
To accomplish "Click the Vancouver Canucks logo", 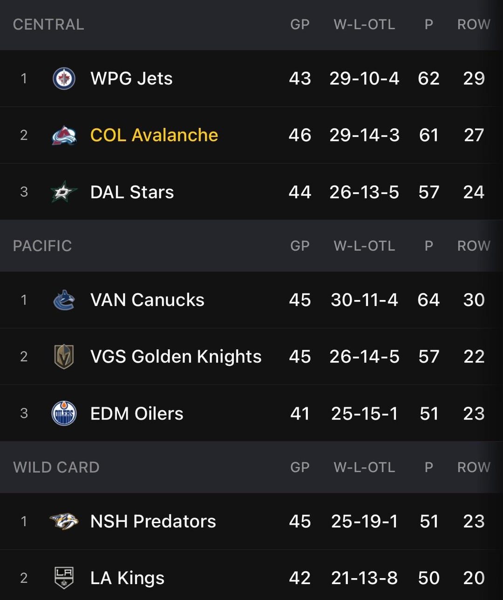I will pyautogui.click(x=64, y=300).
